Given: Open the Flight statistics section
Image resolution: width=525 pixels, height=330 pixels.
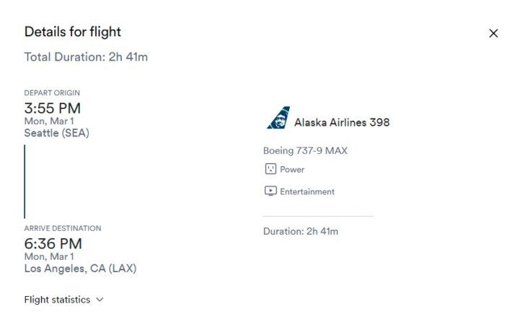Looking at the screenshot, I should (63, 300).
